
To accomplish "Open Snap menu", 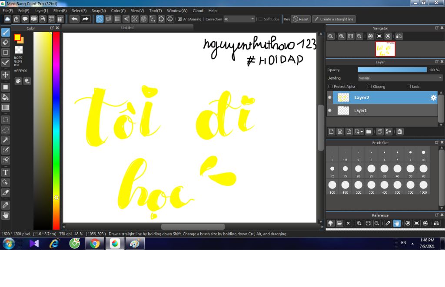I will point(99,10).
